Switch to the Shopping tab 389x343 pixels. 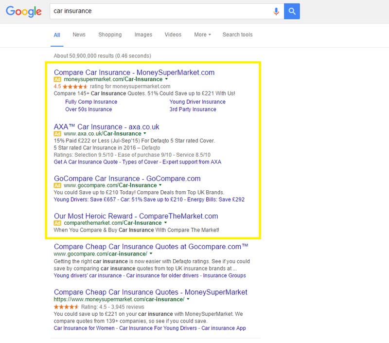point(110,35)
